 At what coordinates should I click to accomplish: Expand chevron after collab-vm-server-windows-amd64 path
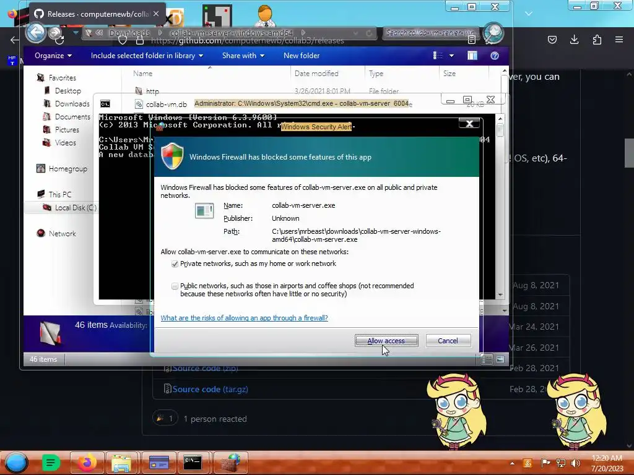click(303, 33)
